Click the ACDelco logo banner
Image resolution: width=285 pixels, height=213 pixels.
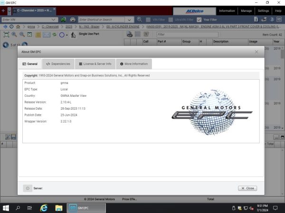pyautogui.click(x=194, y=11)
